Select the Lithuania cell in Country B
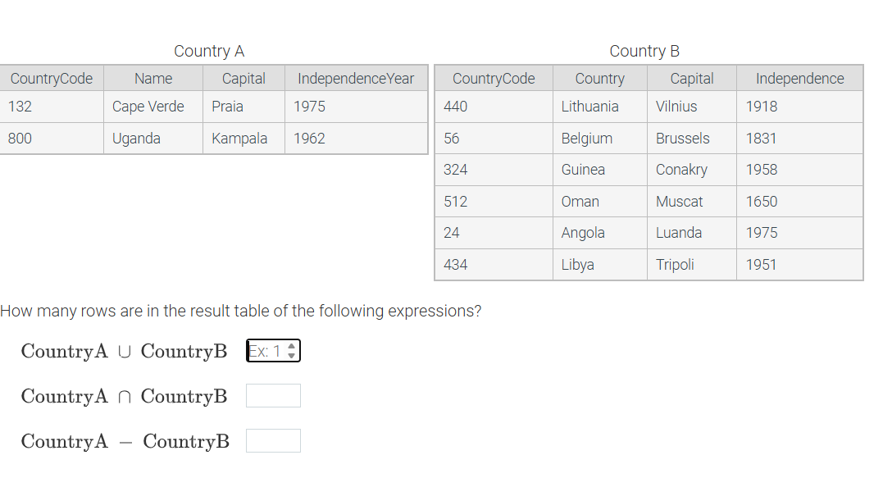Screen dimensions: 883x487 [599, 107]
